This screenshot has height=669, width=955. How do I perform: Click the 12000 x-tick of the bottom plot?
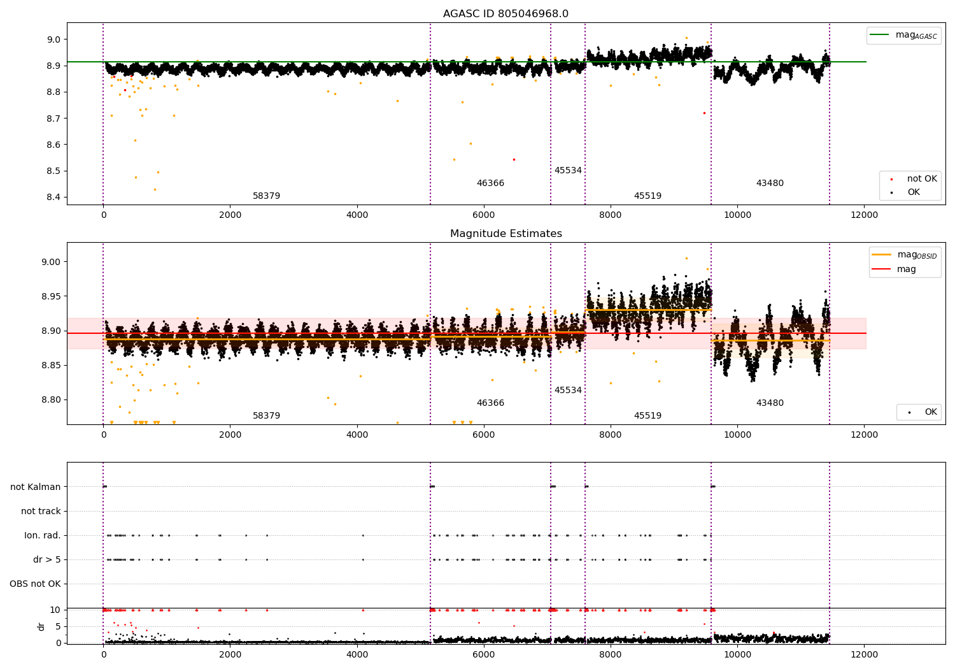864,654
